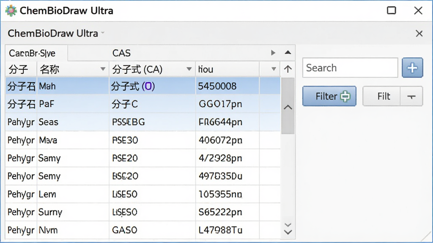Focus the Search input field
The width and height of the screenshot is (433, 243).
click(x=350, y=68)
